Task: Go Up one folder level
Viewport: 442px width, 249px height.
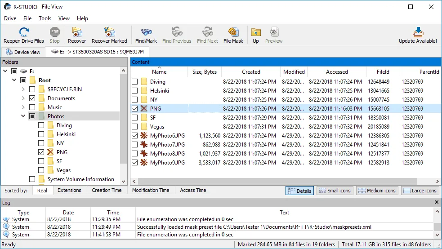Action: tap(256, 32)
